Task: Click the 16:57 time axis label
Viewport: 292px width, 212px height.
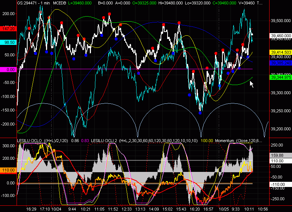Action: click(208, 209)
